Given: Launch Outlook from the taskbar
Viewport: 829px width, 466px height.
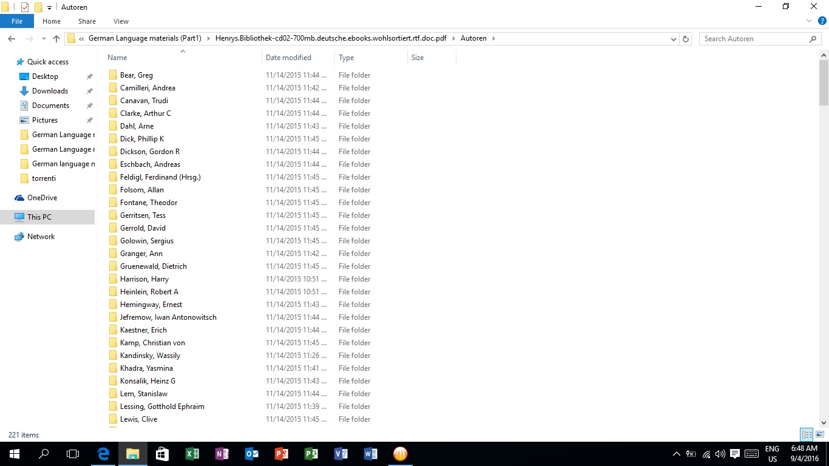Looking at the screenshot, I should point(251,454).
